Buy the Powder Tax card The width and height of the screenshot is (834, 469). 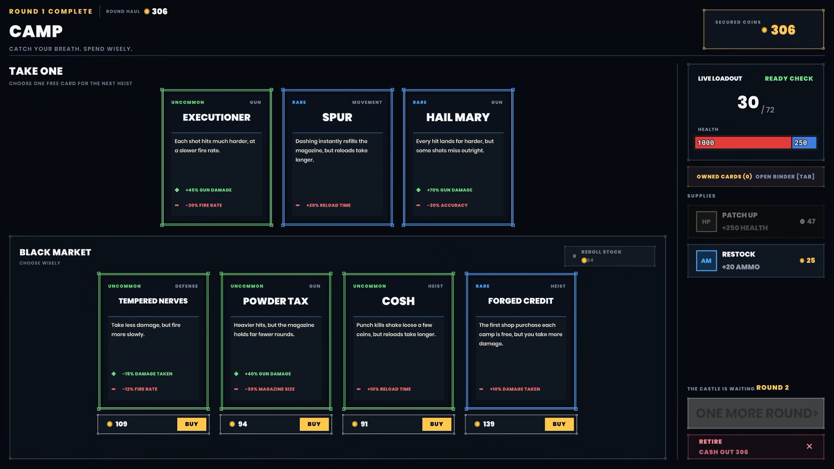pos(314,424)
